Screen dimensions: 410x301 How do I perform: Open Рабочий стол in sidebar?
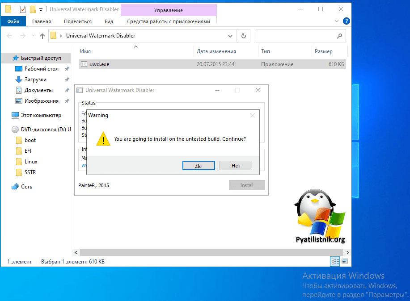pos(41,69)
